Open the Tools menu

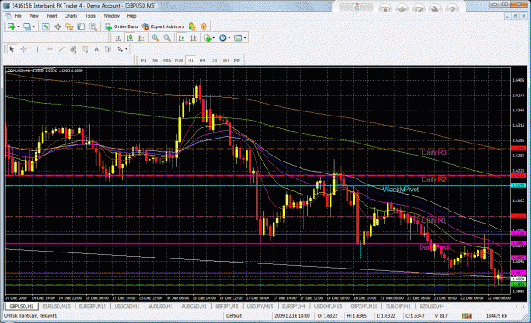click(x=90, y=16)
